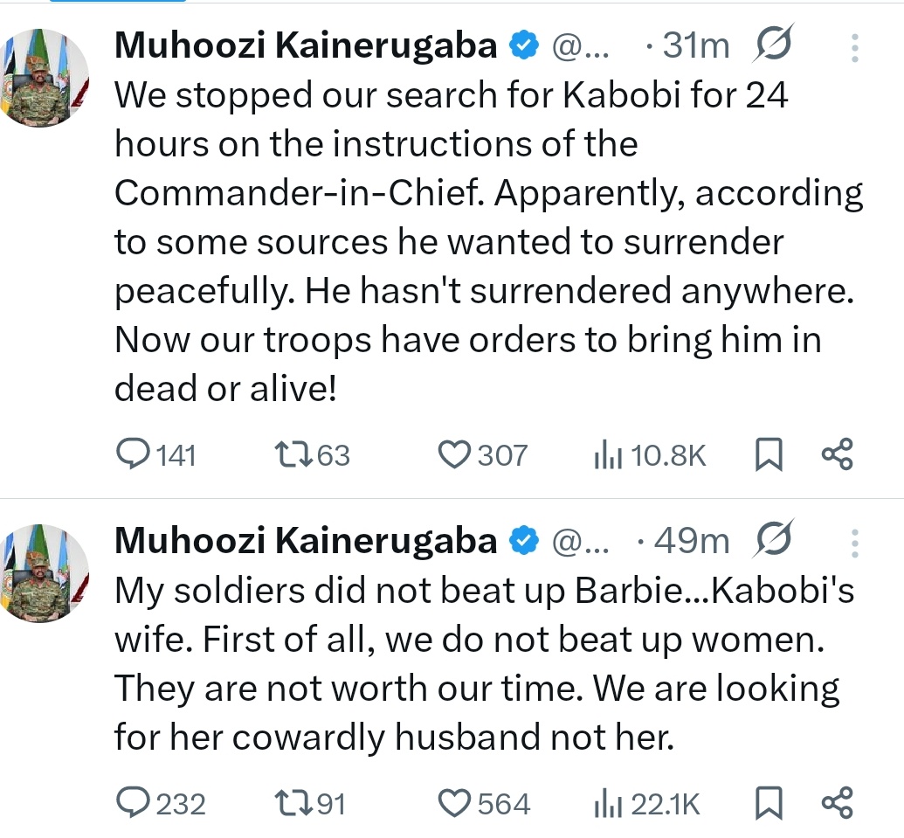Bookmark the tweet about Kabobi's wife

(769, 802)
